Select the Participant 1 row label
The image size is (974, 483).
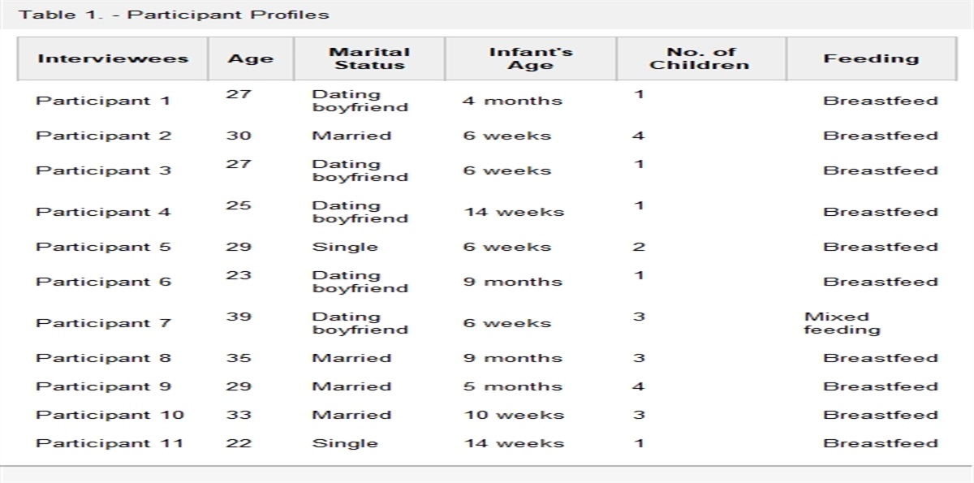(103, 101)
